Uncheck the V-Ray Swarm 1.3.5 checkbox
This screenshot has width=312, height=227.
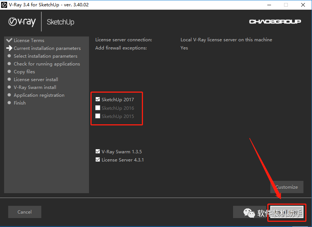98,151
